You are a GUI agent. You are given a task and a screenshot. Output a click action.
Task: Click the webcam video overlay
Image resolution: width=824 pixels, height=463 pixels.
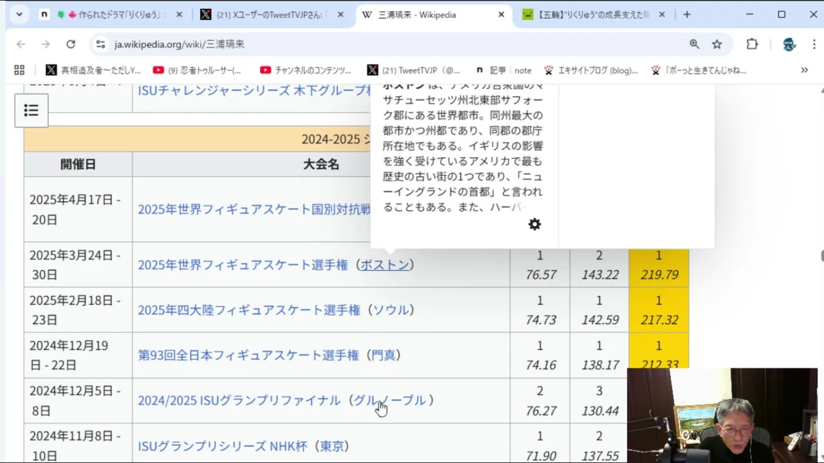[722, 415]
